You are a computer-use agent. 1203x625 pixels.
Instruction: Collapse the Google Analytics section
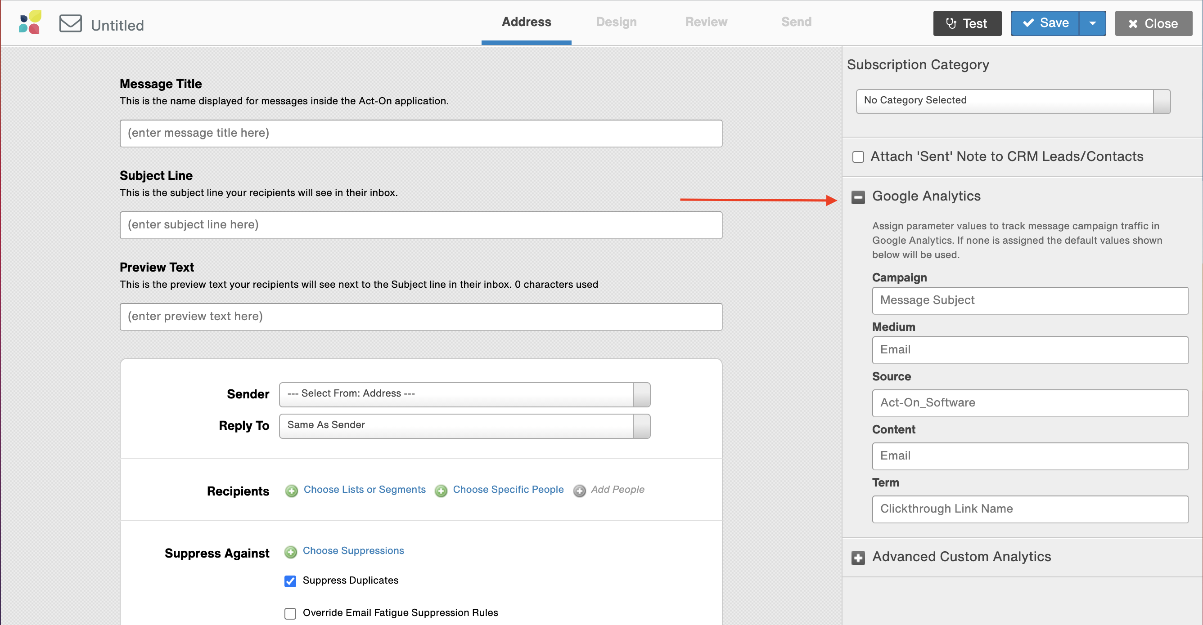(x=858, y=197)
